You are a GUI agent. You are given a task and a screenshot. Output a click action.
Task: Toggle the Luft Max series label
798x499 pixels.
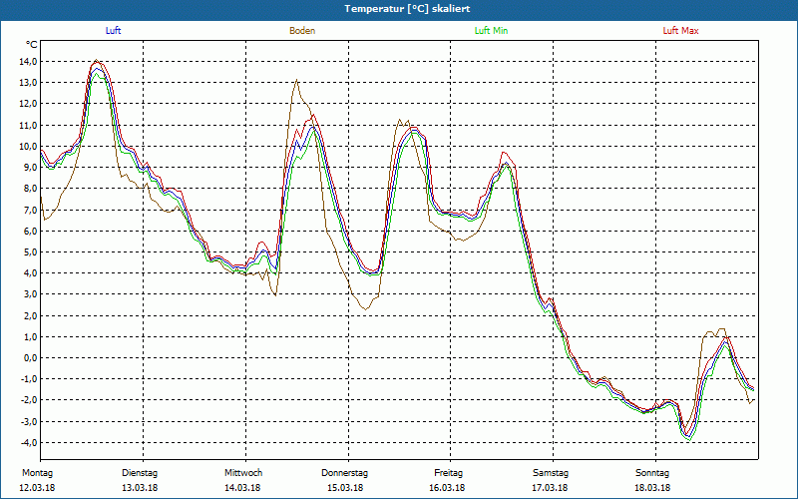681,31
